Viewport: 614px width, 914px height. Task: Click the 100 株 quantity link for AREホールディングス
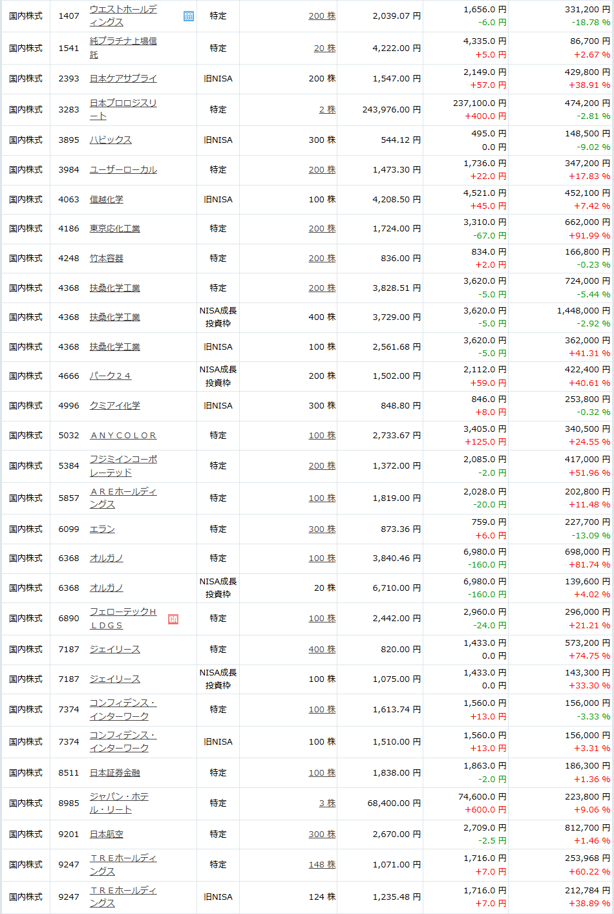point(322,498)
